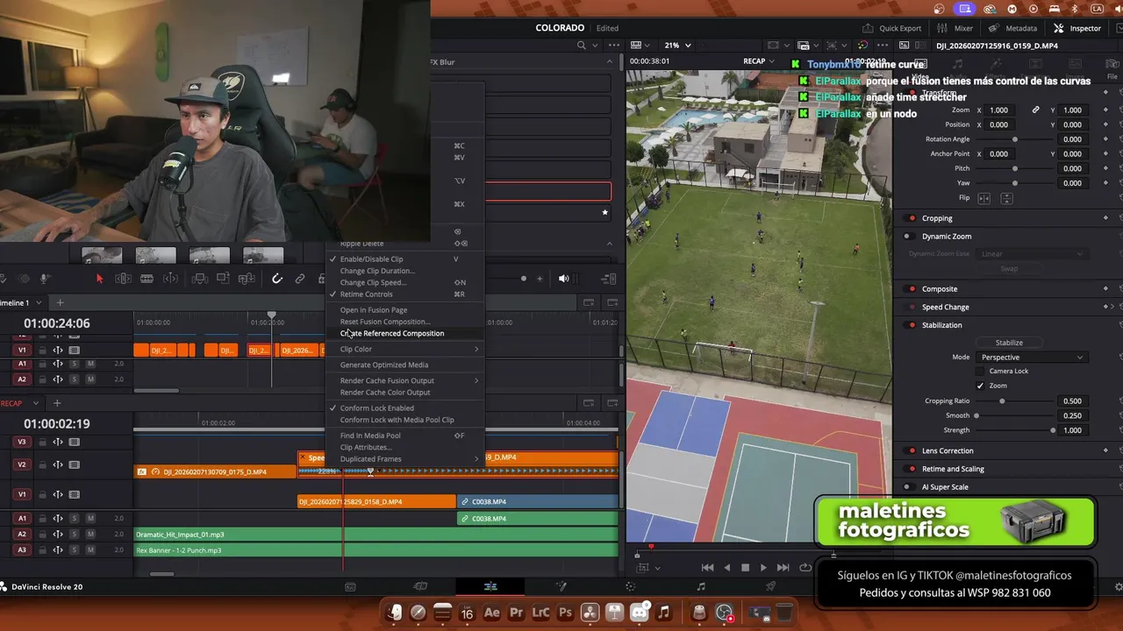Toggle the Stabilization switch
This screenshot has height=631, width=1123.
(912, 325)
